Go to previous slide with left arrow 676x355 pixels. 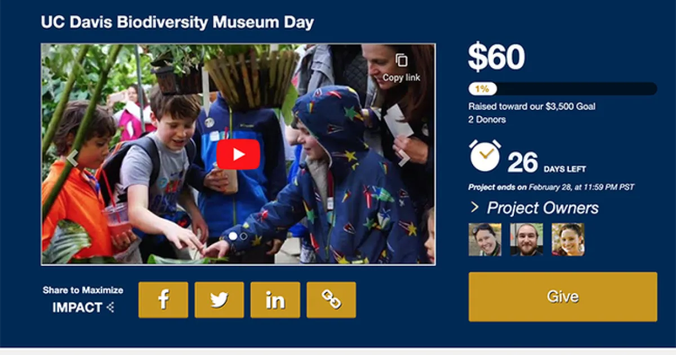coord(72,158)
